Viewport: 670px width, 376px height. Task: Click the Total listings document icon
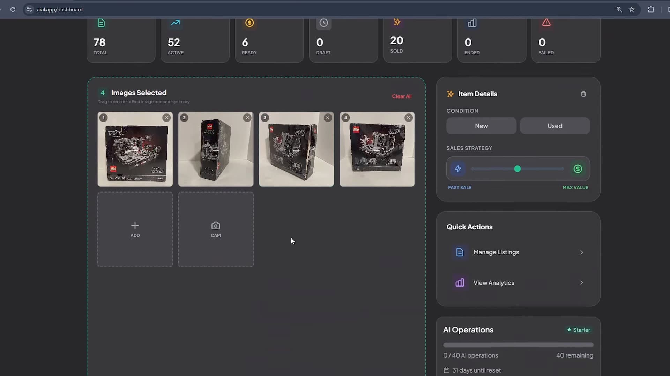(101, 23)
